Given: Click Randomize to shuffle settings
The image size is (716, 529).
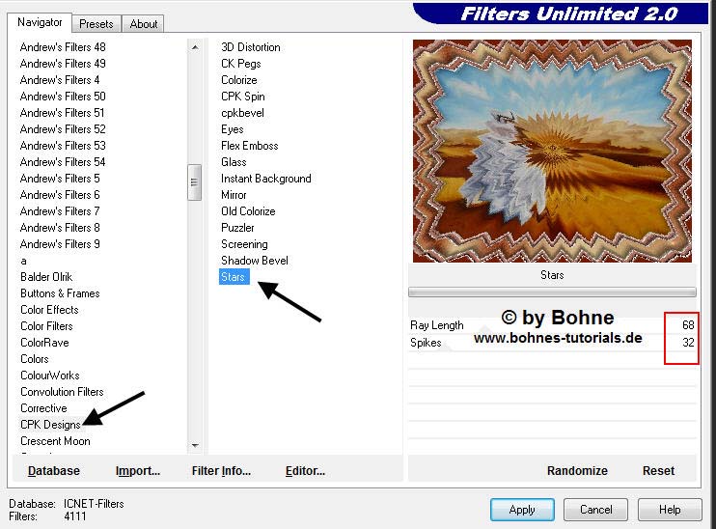Looking at the screenshot, I should (576, 471).
